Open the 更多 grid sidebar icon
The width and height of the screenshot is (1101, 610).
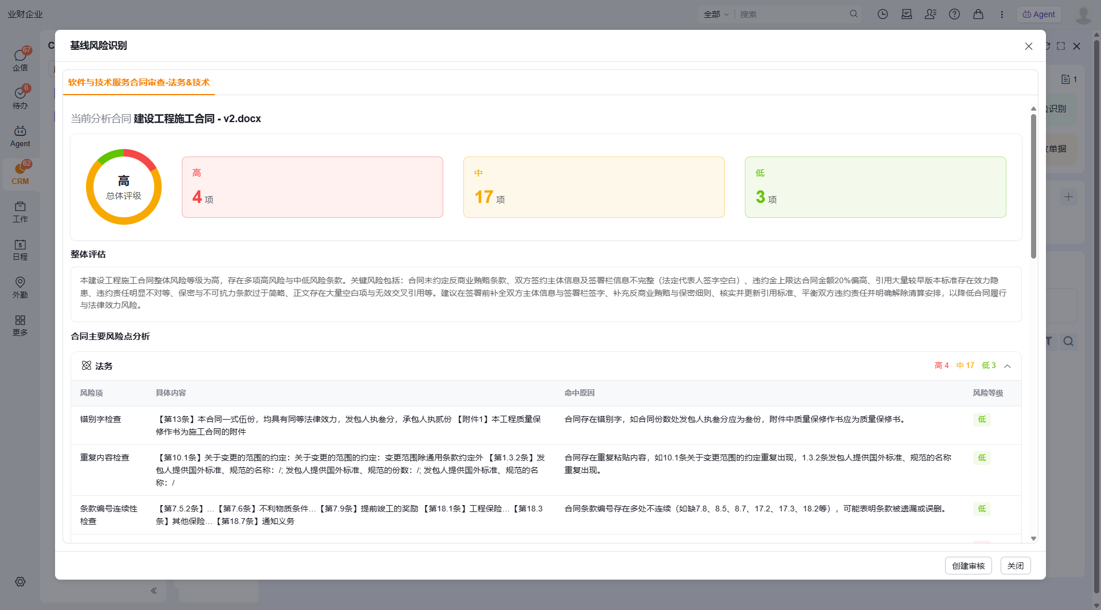[x=20, y=325]
